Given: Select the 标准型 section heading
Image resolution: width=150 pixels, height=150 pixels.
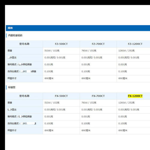Looking at the screenshot, I should click(x=12, y=87).
